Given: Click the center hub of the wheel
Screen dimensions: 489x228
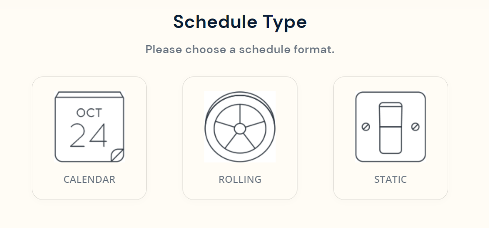Looking at the screenshot, I should click(x=240, y=129).
